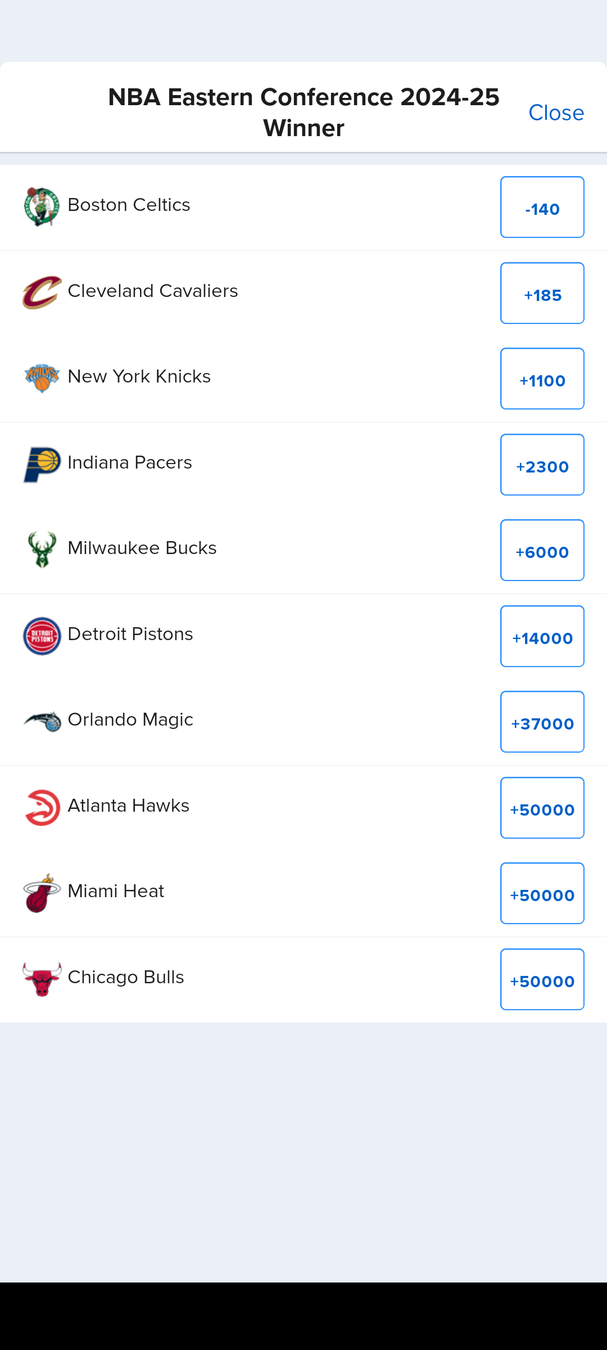Viewport: 607px width, 1350px height.
Task: Add Milwaukee Bucks +6000 to betslip
Action: [x=542, y=550]
